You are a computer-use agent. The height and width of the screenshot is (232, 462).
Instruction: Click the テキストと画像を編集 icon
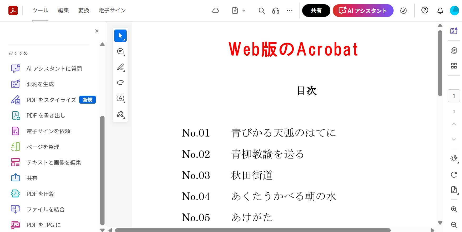coord(16,162)
